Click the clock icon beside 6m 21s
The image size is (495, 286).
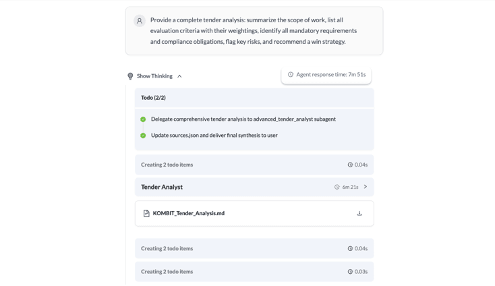(337, 188)
